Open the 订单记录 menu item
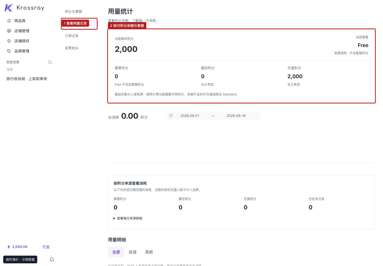The width and height of the screenshot is (383, 266). 72,36
